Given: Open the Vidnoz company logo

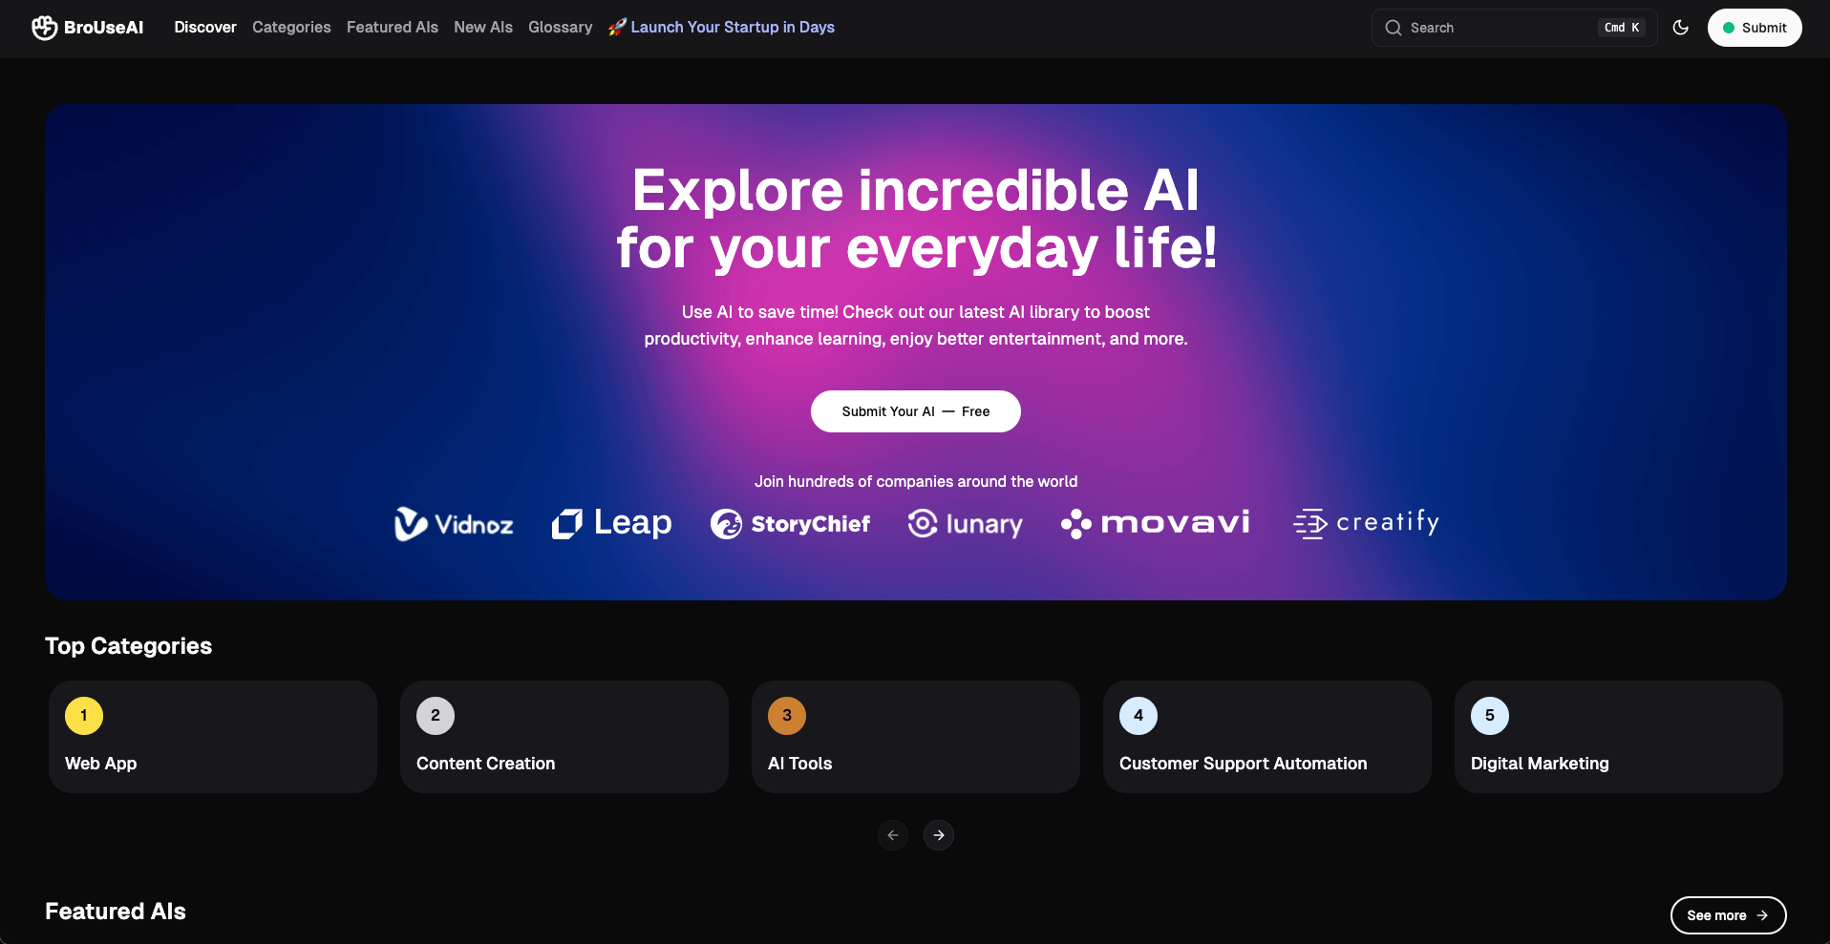Looking at the screenshot, I should [454, 523].
